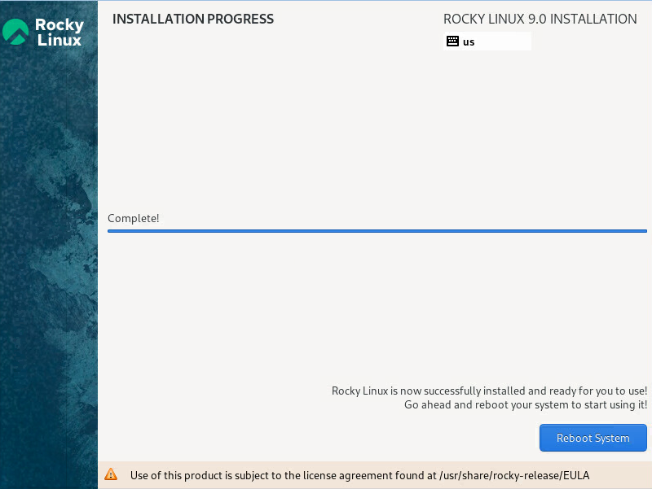Click 'Go ahead and reboot your system' text

pos(526,404)
